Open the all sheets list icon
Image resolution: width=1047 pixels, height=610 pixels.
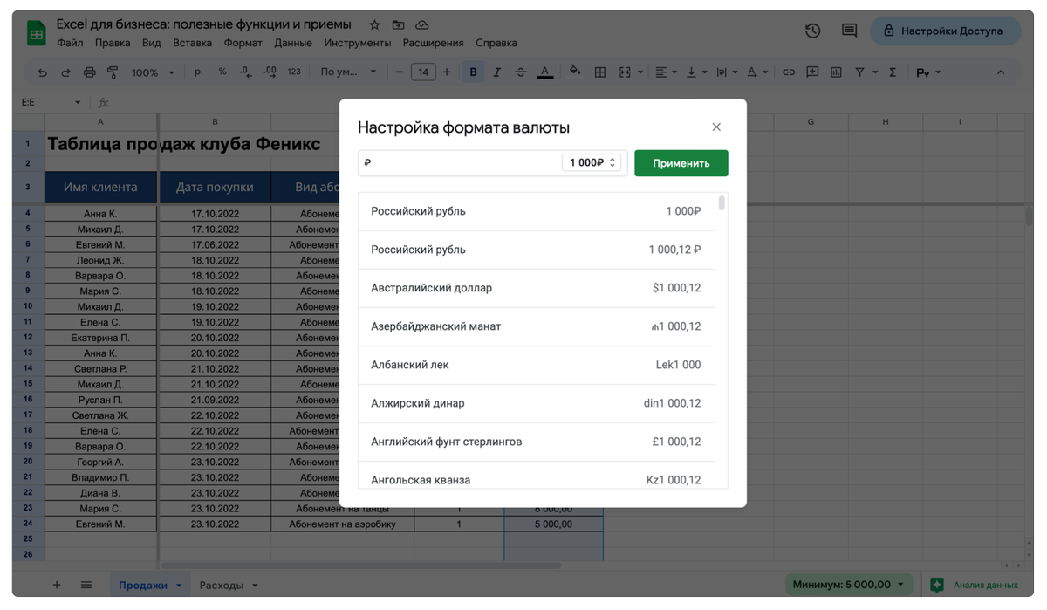pyautogui.click(x=86, y=585)
